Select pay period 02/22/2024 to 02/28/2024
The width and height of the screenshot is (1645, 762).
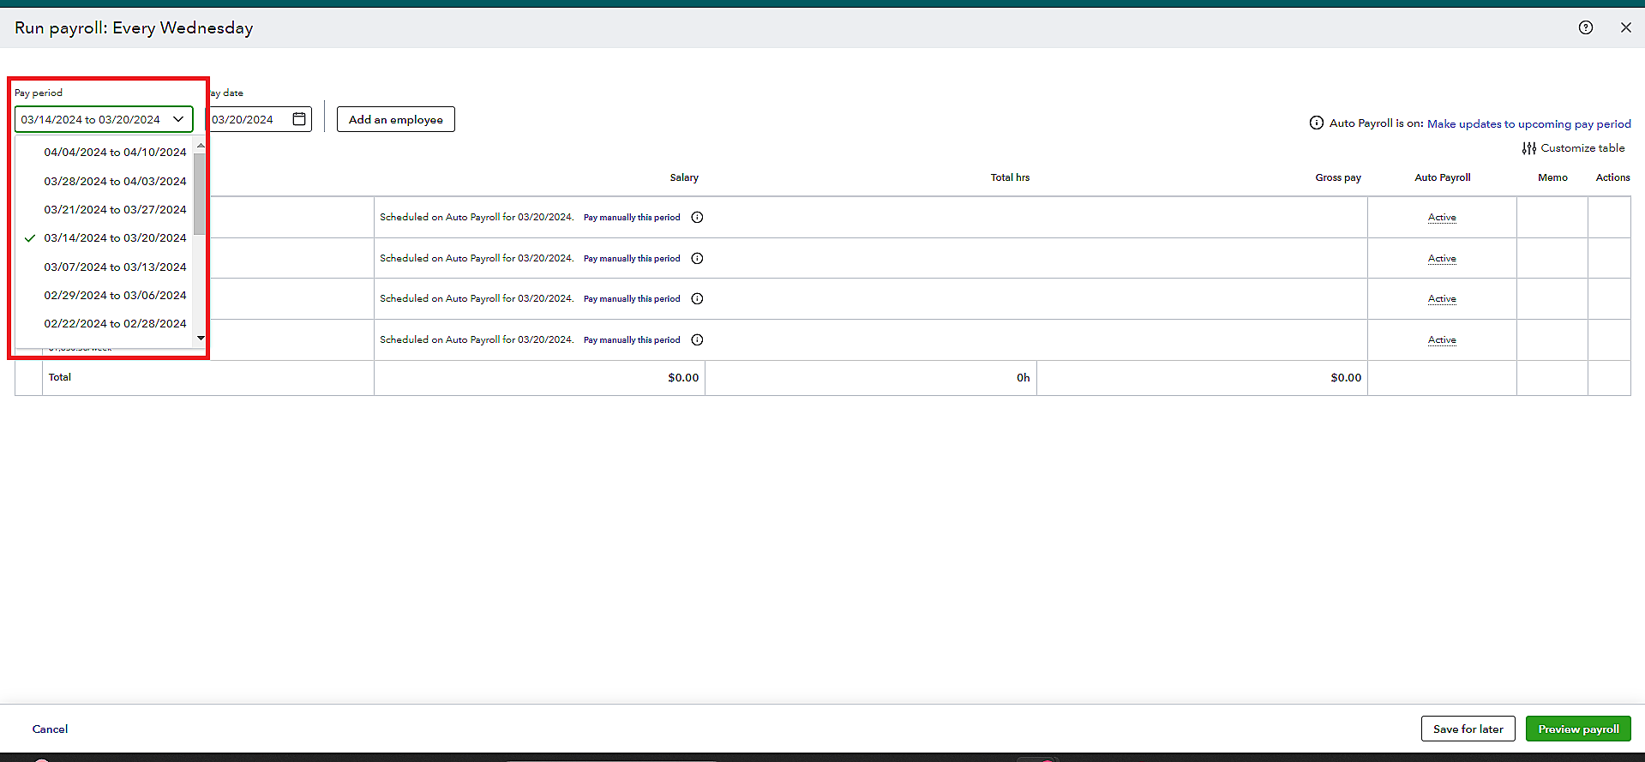click(115, 324)
